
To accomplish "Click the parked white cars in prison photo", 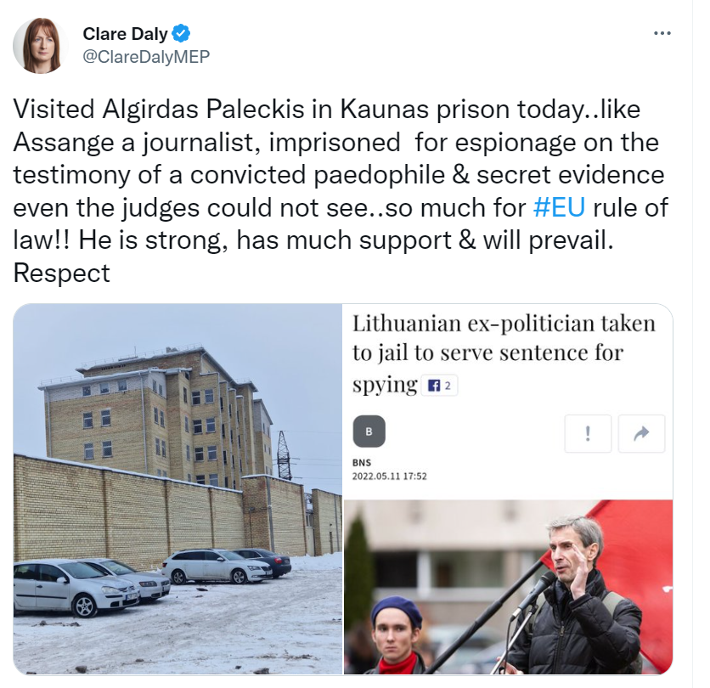I will point(145,580).
